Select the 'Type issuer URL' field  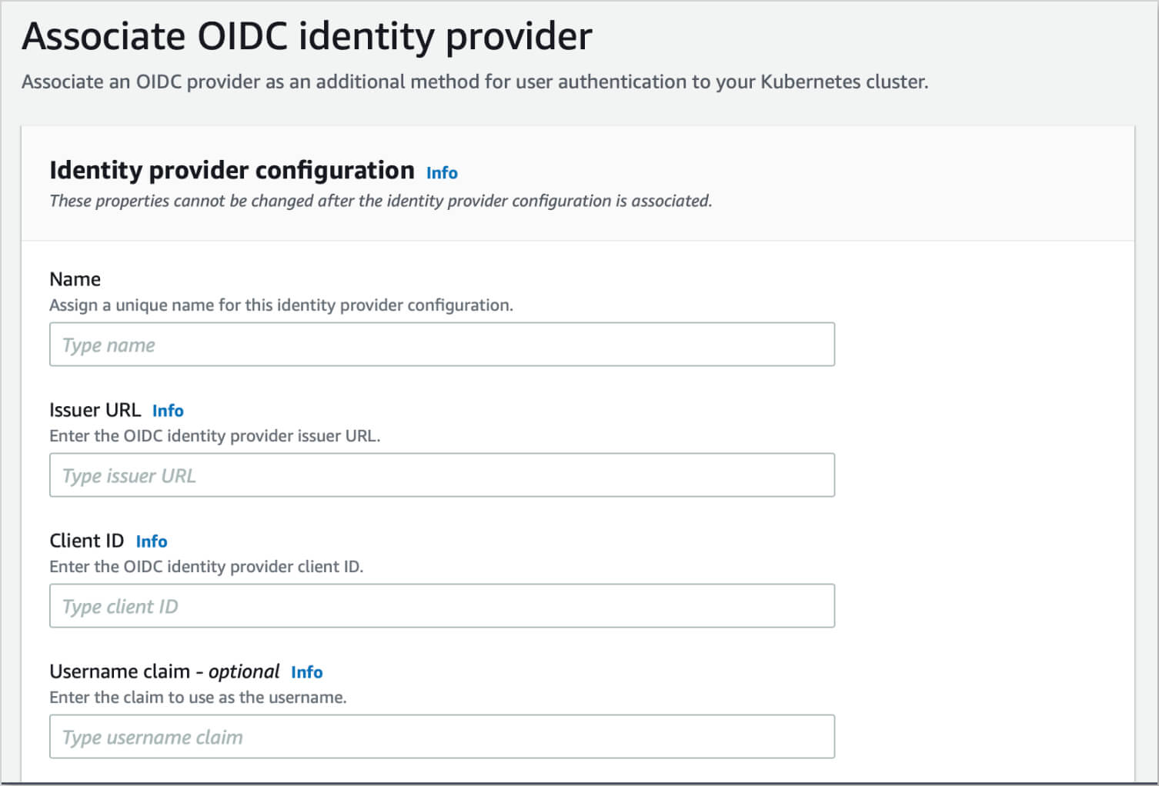click(442, 475)
